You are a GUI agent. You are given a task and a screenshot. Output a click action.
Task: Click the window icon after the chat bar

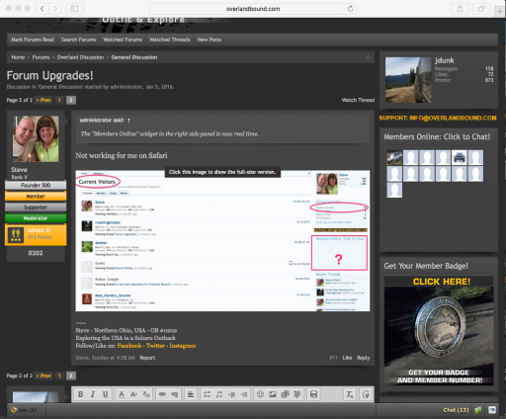(x=492, y=410)
